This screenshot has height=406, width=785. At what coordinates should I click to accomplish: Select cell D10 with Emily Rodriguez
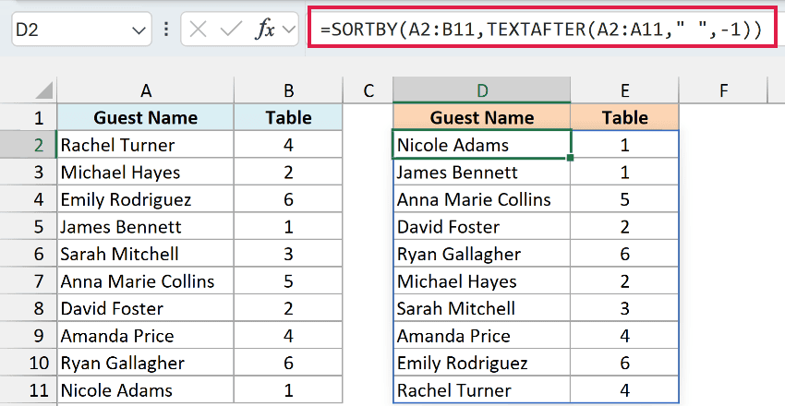pyautogui.click(x=482, y=363)
